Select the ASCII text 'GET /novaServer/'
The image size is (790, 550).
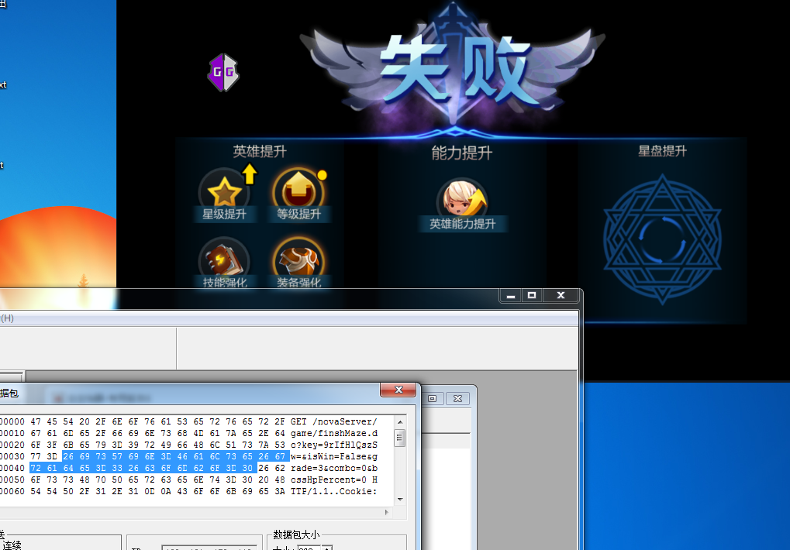point(333,421)
